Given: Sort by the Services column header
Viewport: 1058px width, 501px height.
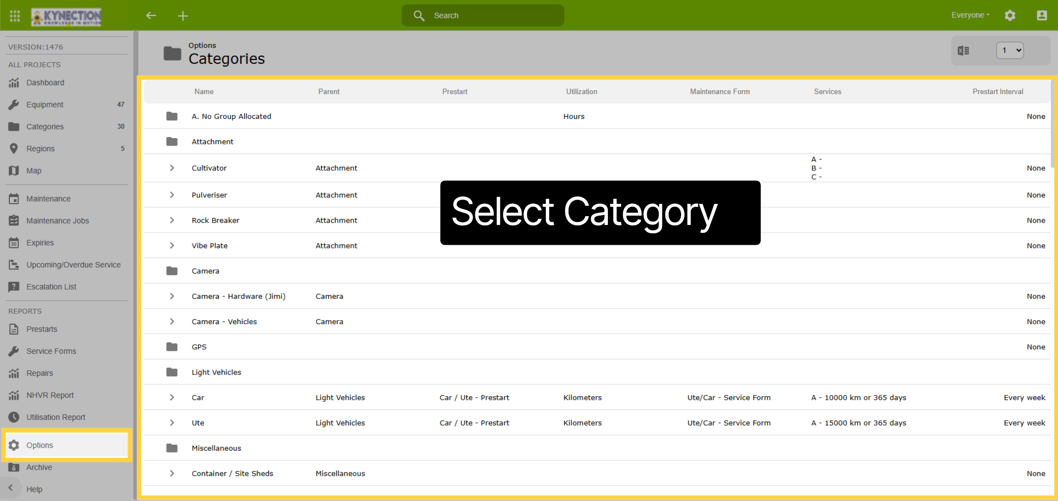Looking at the screenshot, I should pos(827,92).
